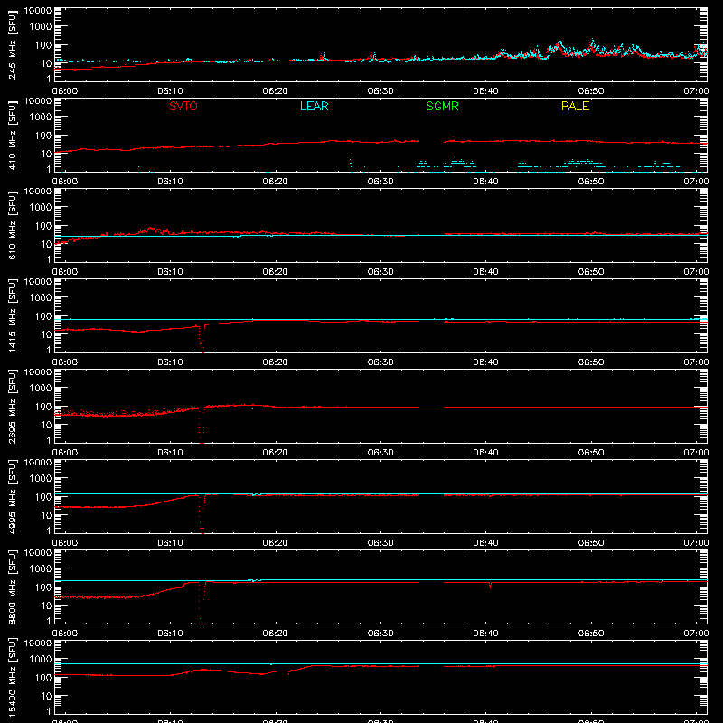
Task: Click the 1000 tick of 15400 MHz axis
Action: coord(41,660)
